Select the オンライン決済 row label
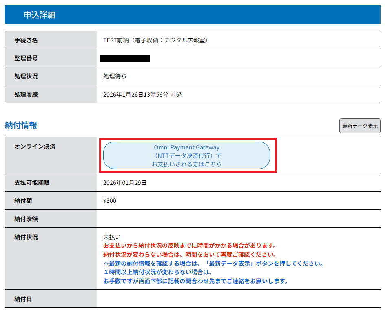 pos(35,147)
